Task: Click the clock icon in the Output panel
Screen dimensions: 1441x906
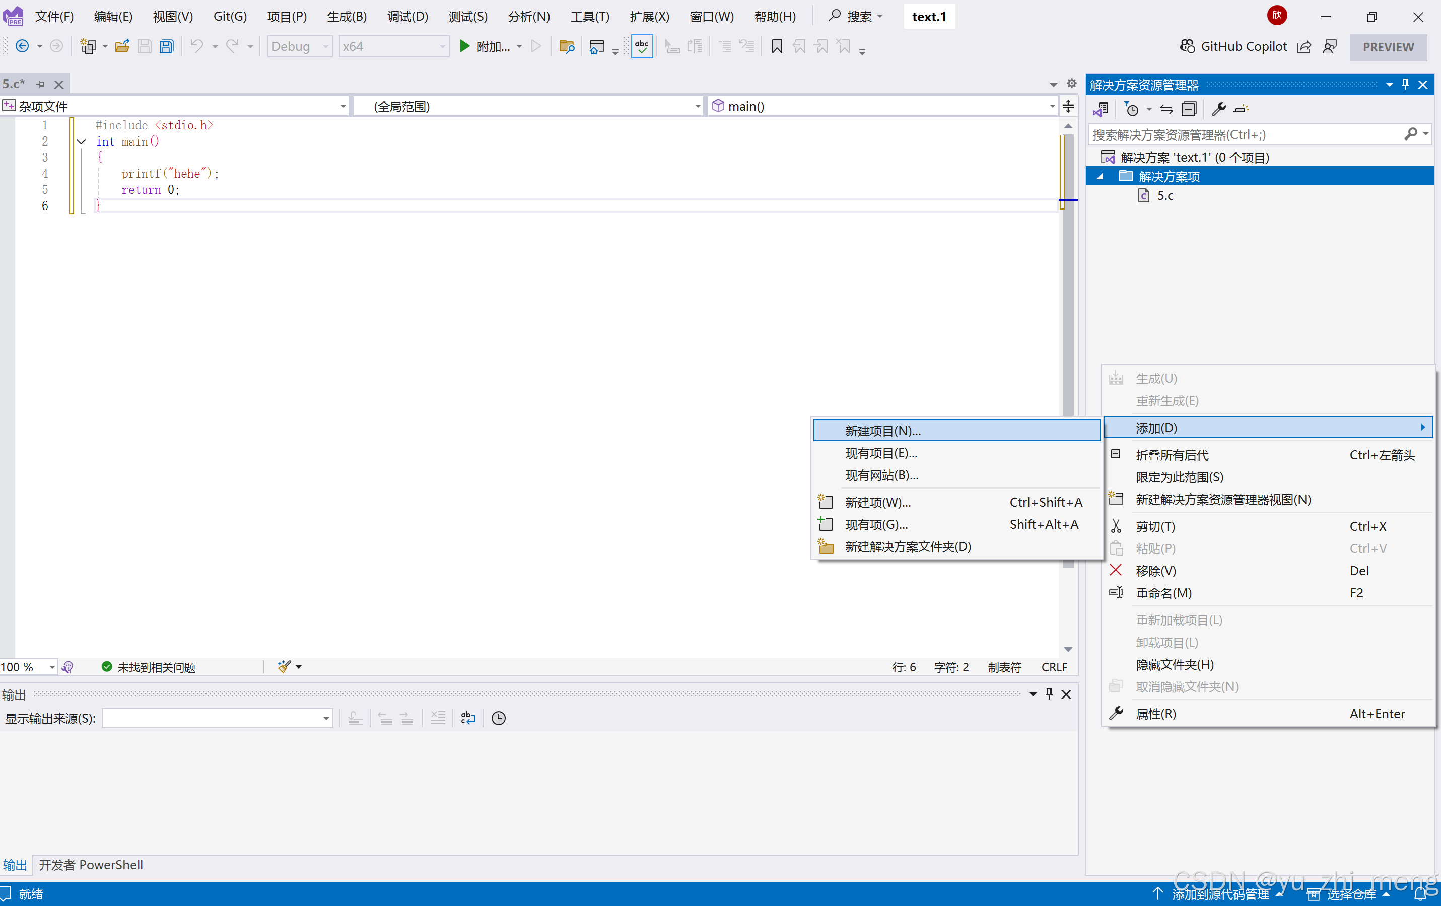Action: (499, 718)
